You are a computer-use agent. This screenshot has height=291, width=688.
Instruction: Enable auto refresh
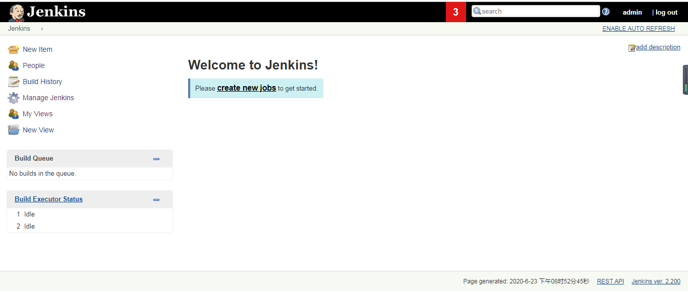coord(638,28)
